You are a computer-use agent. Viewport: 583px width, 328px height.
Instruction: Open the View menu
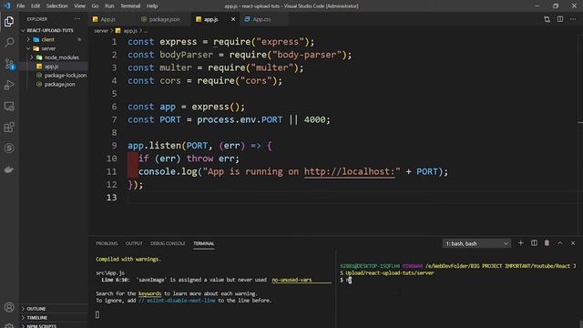(79, 6)
